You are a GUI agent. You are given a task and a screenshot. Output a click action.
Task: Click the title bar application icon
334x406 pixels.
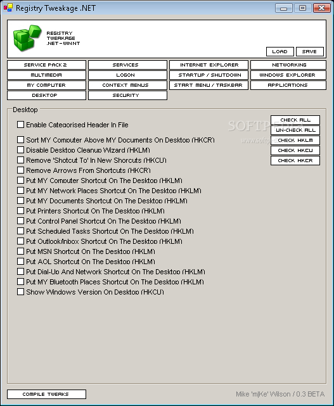click(x=8, y=8)
